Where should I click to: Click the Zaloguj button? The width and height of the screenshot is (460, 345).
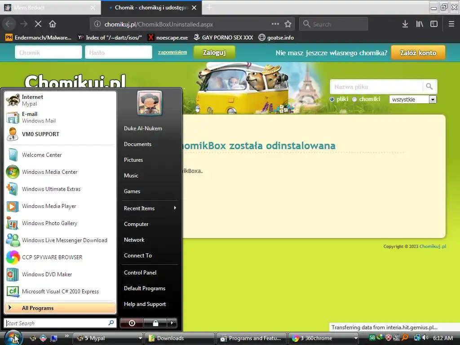pos(214,53)
